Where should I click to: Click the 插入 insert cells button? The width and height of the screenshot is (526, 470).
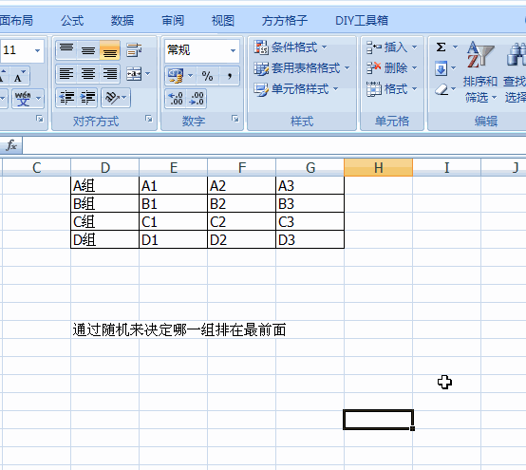point(391,47)
